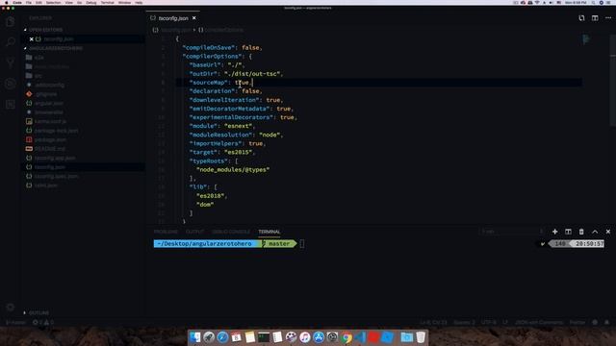
Task: Click the Open Changes icon above editor
Action: tap(581, 18)
